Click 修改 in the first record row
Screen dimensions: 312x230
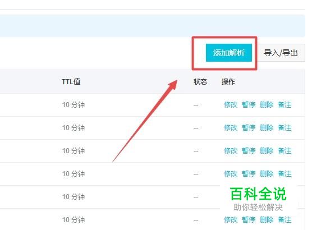(231, 105)
